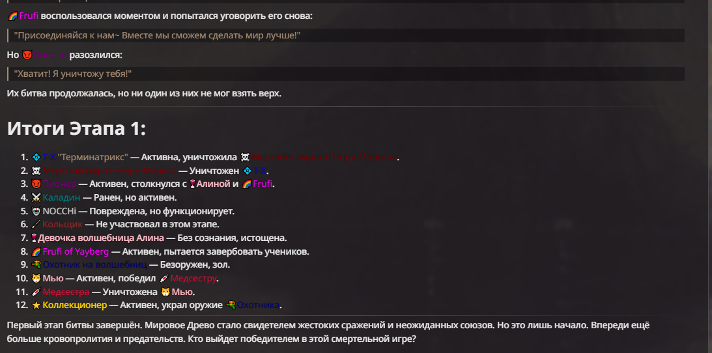The height and width of the screenshot is (353, 712).
Task: Open the Frufi of Yayberg name link
Action: tap(77, 251)
